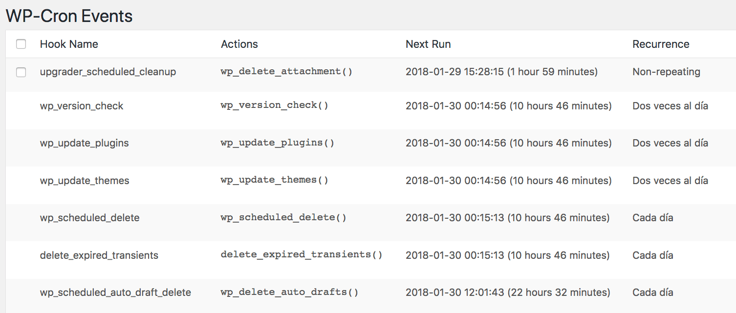Sort the table by Hook Name column

pyautogui.click(x=69, y=44)
